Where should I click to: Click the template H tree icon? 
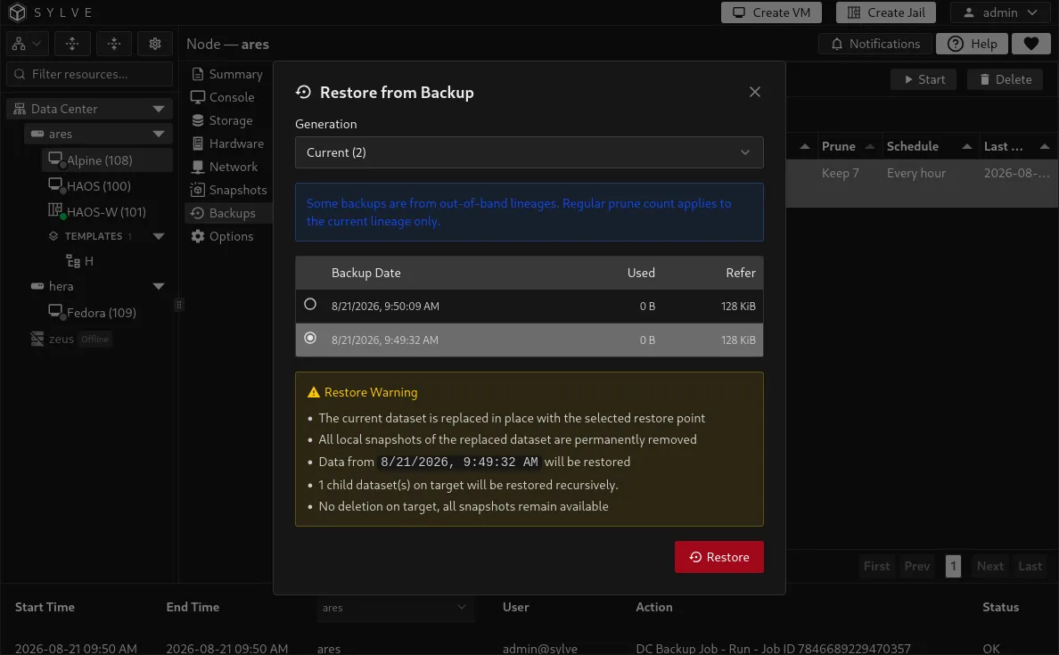click(x=73, y=261)
